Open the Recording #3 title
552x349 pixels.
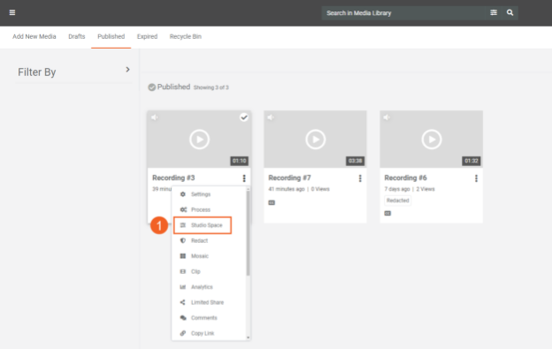173,178
